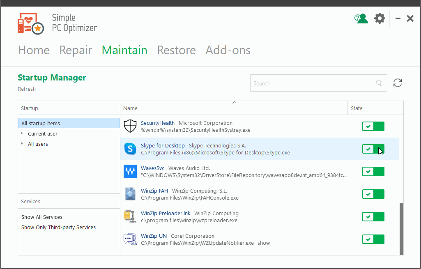Switch to the Restore tab

[x=176, y=50]
